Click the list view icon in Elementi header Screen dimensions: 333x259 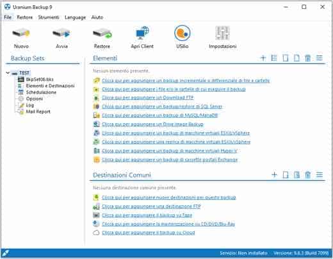274,58
